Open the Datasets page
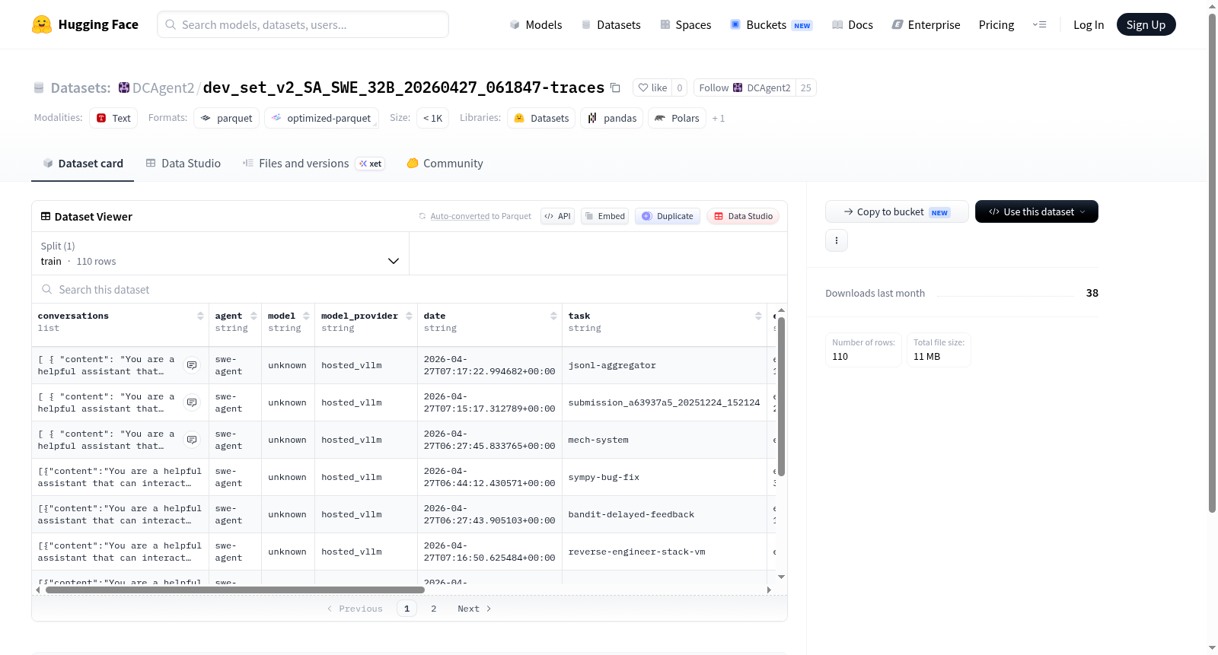 pos(611,25)
